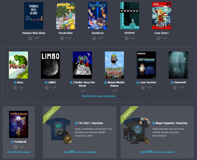Click the DRM-free icon under Reus

15,88
